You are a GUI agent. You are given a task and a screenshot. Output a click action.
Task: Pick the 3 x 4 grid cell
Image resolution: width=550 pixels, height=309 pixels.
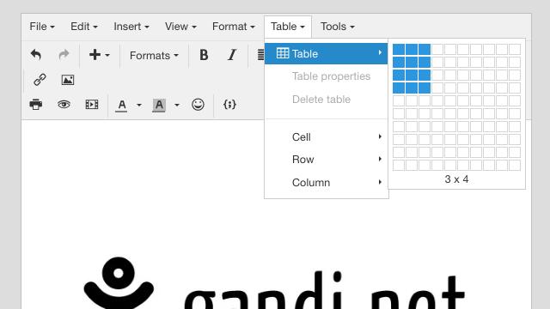(x=425, y=88)
